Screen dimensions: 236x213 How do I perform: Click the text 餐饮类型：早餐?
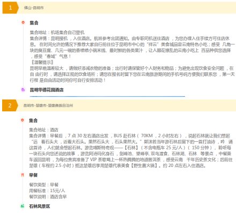[x=44, y=185]
